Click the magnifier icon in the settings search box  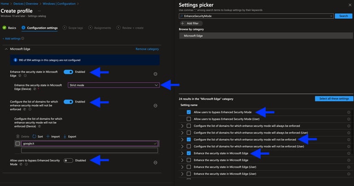pos(182,16)
